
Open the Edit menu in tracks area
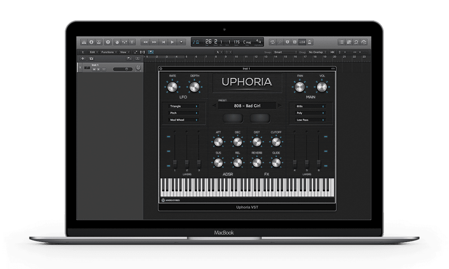94,52
